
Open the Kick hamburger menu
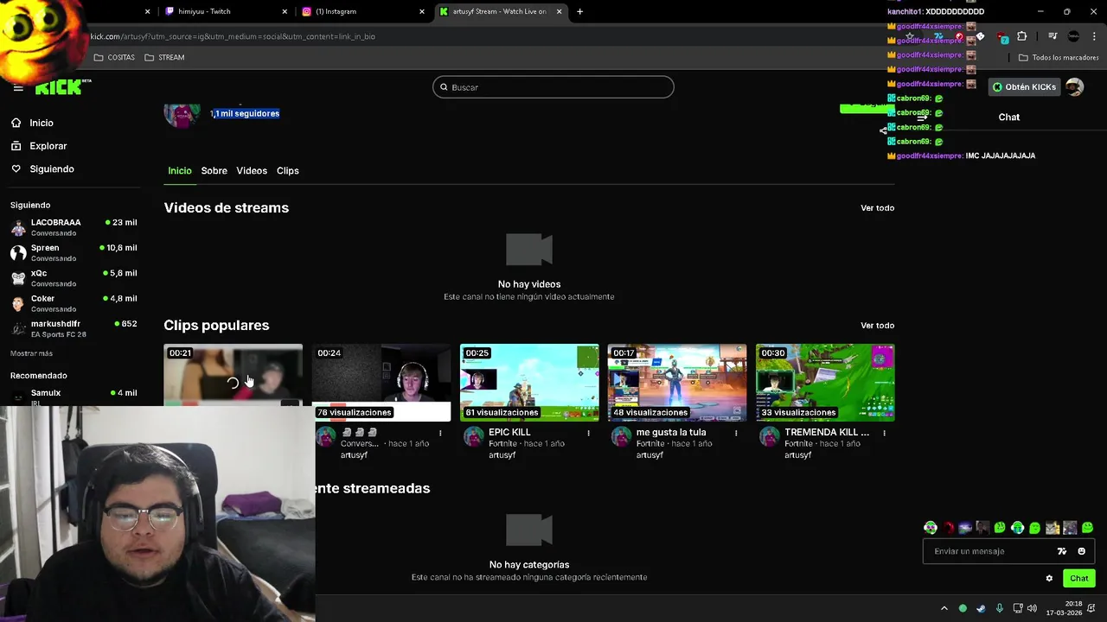tap(18, 87)
